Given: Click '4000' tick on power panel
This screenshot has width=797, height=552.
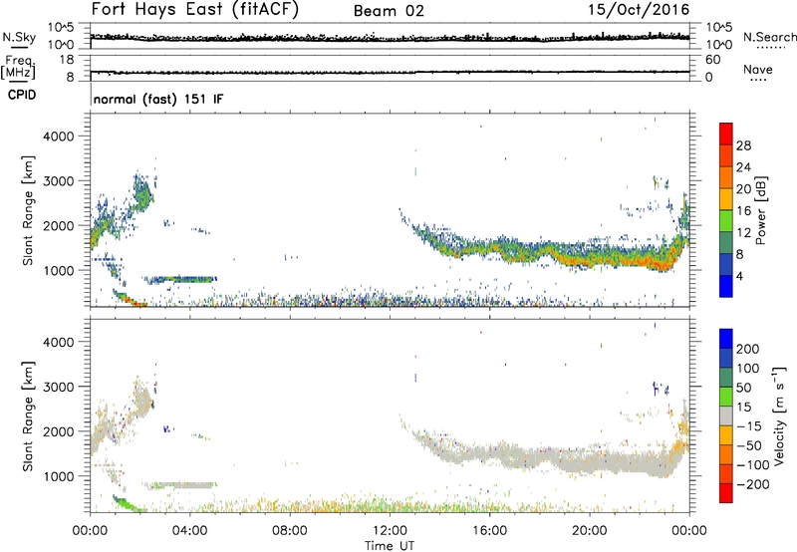Looking at the screenshot, I should (58, 137).
